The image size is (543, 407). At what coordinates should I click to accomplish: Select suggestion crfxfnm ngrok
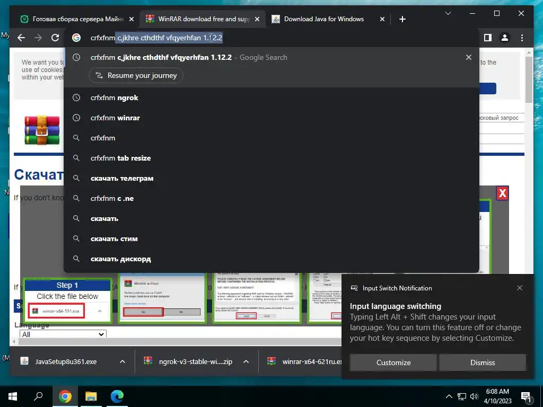(271, 98)
